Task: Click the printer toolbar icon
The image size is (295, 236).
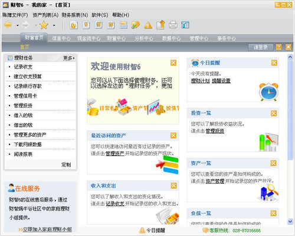Action: pos(173,25)
